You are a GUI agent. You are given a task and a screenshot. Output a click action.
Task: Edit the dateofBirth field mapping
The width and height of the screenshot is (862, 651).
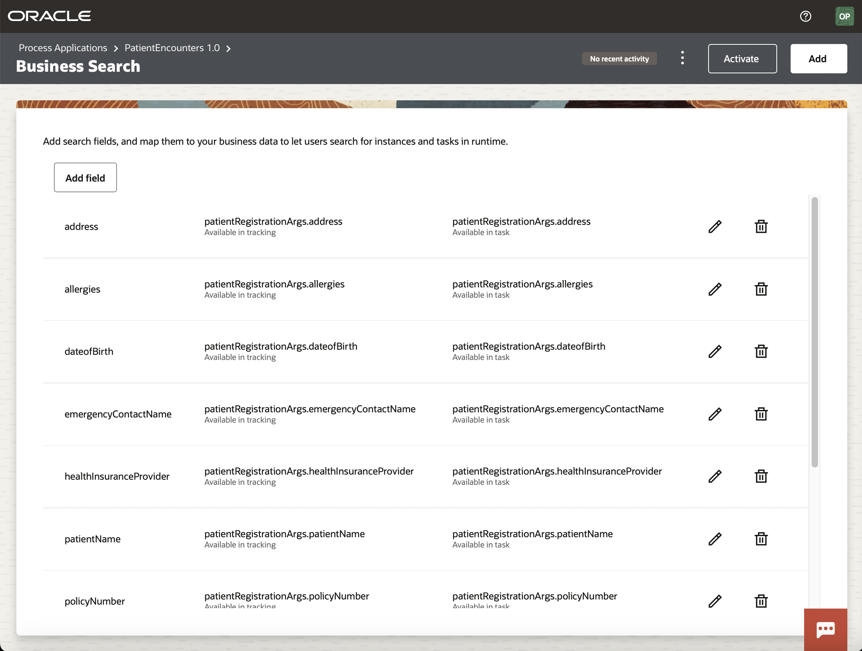tap(715, 351)
